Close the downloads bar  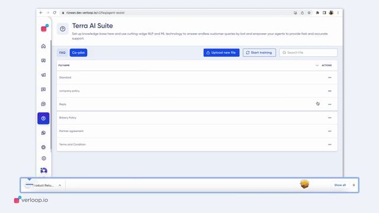354,185
